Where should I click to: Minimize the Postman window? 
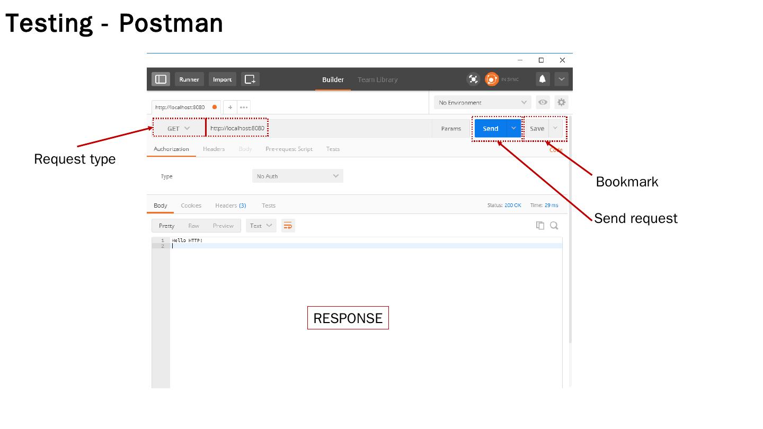[x=520, y=60]
